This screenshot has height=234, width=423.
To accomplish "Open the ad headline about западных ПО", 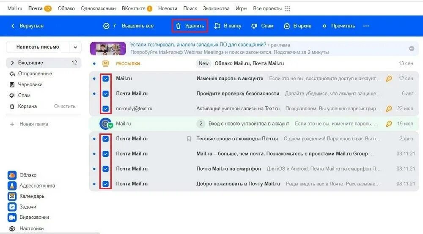I will (x=198, y=45).
